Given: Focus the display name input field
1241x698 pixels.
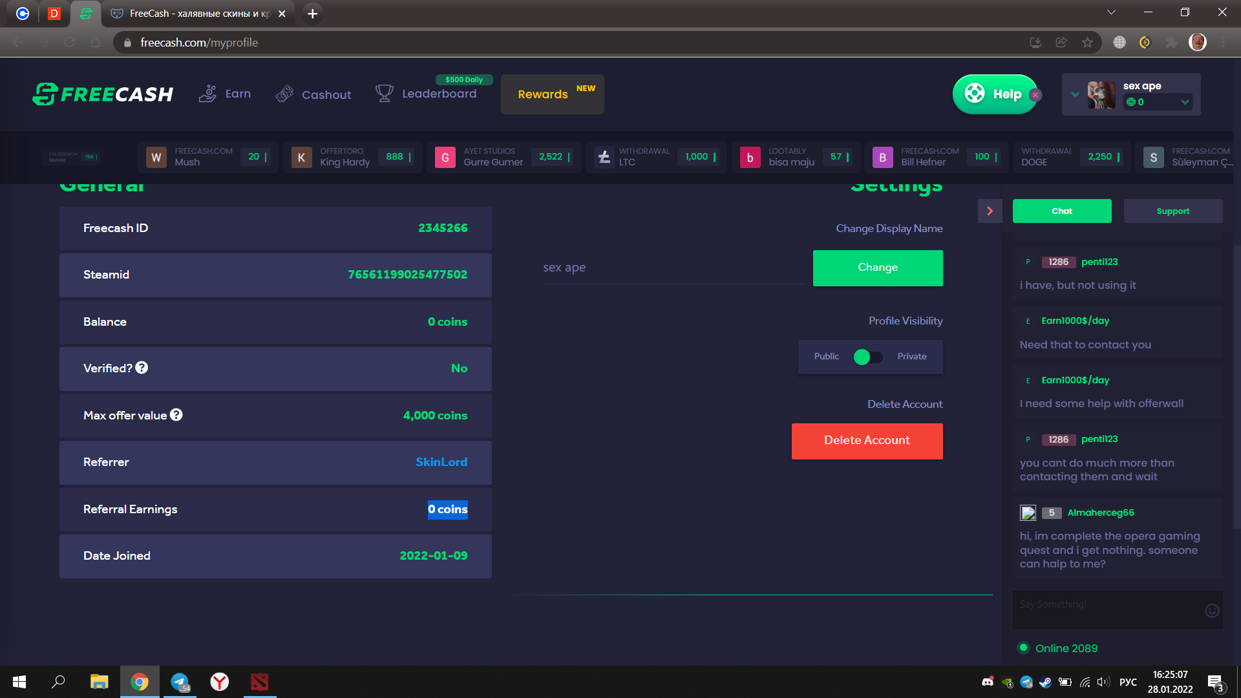Looking at the screenshot, I should click(673, 268).
